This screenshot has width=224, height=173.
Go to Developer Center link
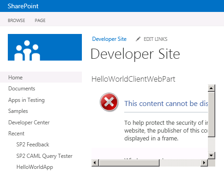pos(29,123)
